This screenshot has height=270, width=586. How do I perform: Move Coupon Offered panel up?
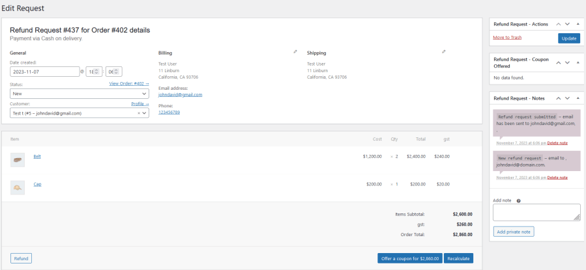coord(559,62)
